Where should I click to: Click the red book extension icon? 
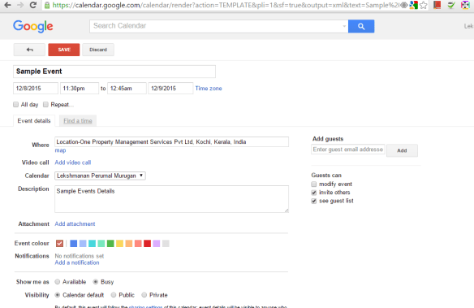(437, 5)
